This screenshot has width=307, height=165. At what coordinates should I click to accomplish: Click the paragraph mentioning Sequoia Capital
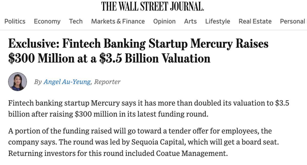[144, 143]
